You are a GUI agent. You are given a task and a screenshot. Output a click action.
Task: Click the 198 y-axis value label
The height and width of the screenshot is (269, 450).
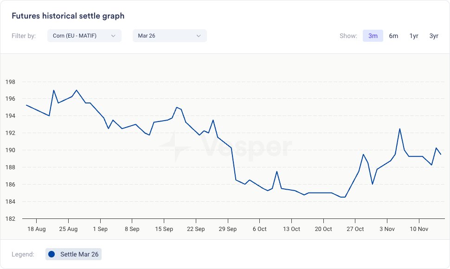pyautogui.click(x=10, y=82)
